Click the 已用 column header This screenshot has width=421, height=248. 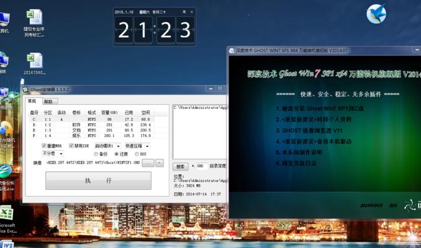(129, 113)
